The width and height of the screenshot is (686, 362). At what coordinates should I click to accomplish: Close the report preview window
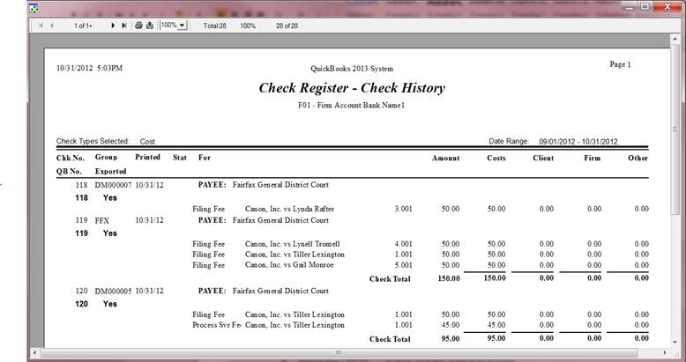(666, 7)
